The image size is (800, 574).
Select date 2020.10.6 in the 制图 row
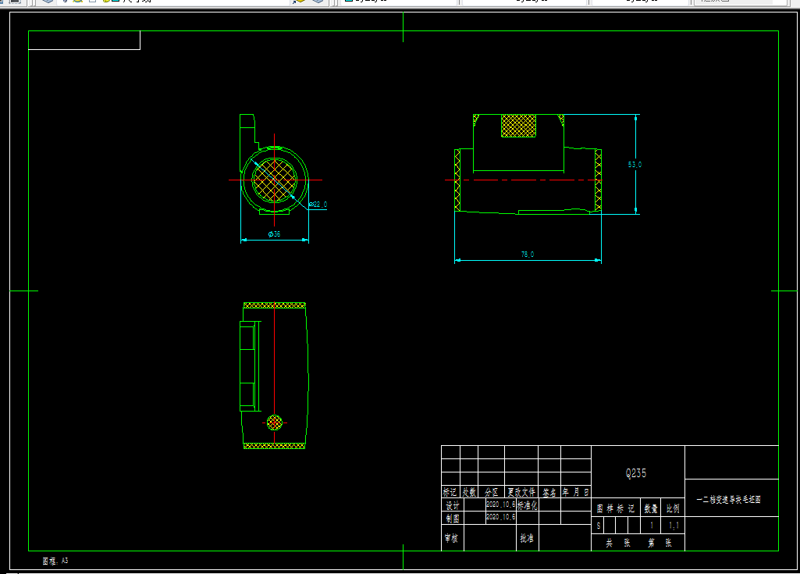500,517
